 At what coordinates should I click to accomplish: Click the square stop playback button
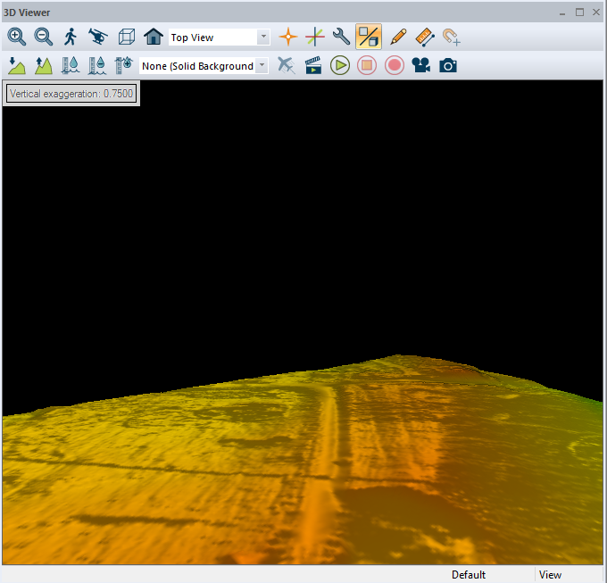point(367,65)
